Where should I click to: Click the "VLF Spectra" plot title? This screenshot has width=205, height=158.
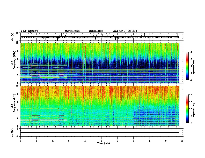(x=29, y=31)
